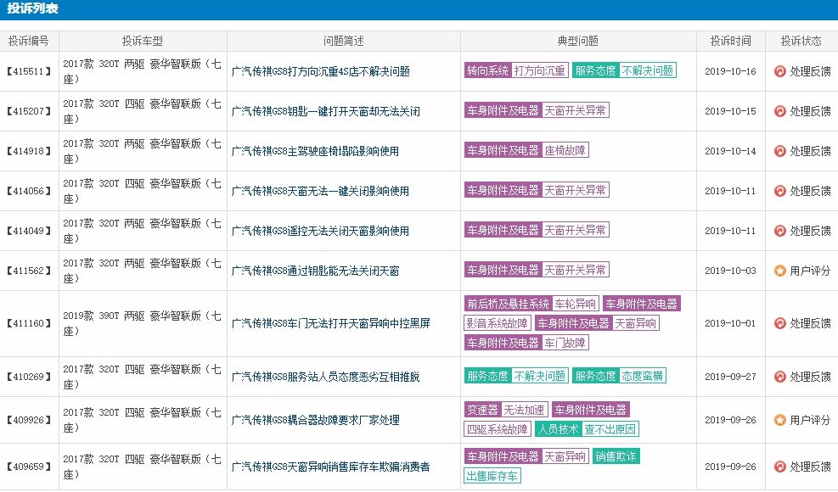The width and height of the screenshot is (838, 492).
Task: Click the 人员技术 查不出原因 tag
Action: tap(587, 429)
